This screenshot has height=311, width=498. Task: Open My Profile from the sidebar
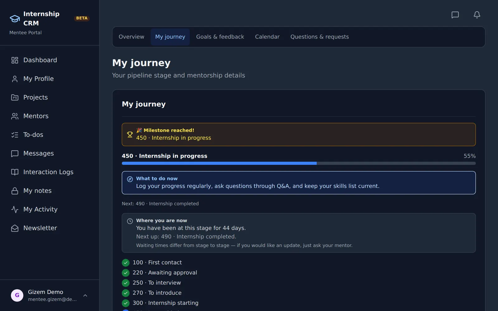(50, 79)
